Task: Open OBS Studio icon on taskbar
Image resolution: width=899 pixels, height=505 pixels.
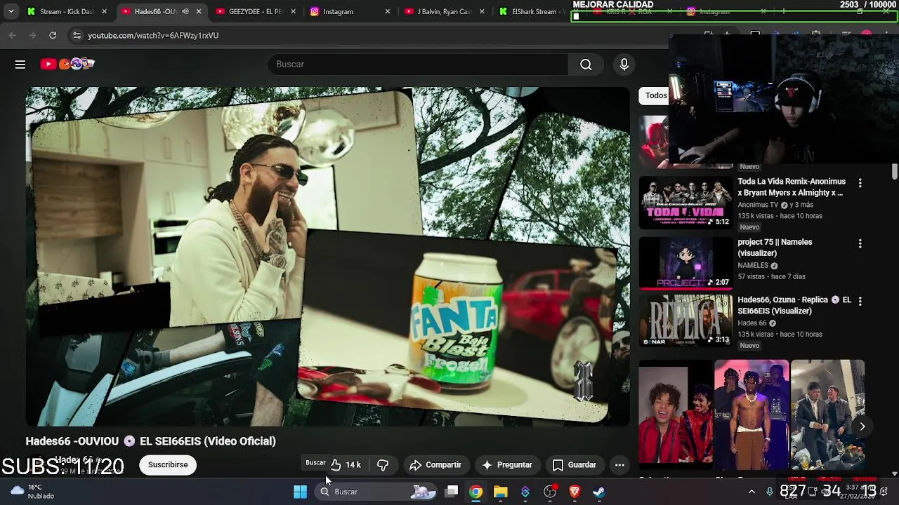Action: (550, 492)
